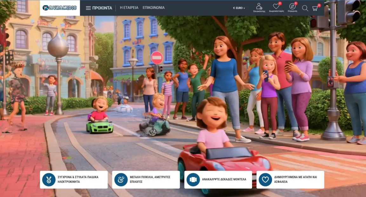This screenshot has height=197, width=366.
Task: Open the Δωροεπιταγές heart icon
Action: pyautogui.click(x=276, y=6)
